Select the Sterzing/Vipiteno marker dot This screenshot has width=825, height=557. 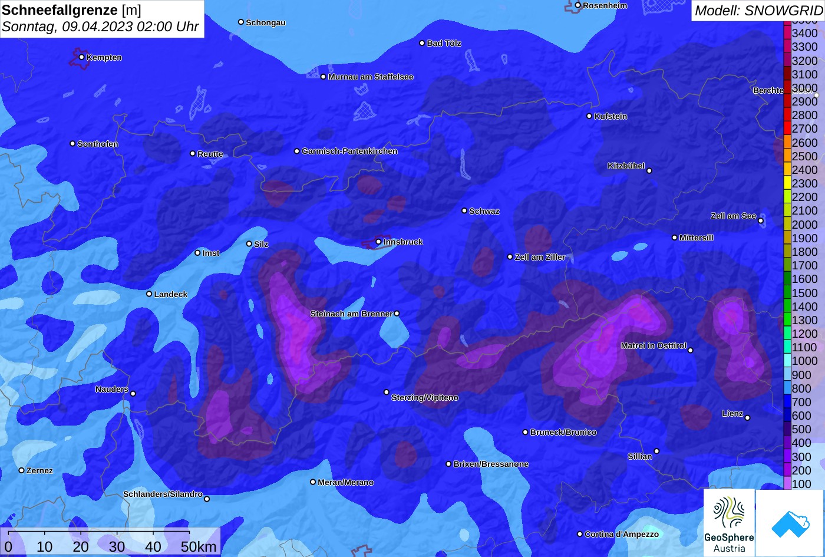[x=387, y=392]
